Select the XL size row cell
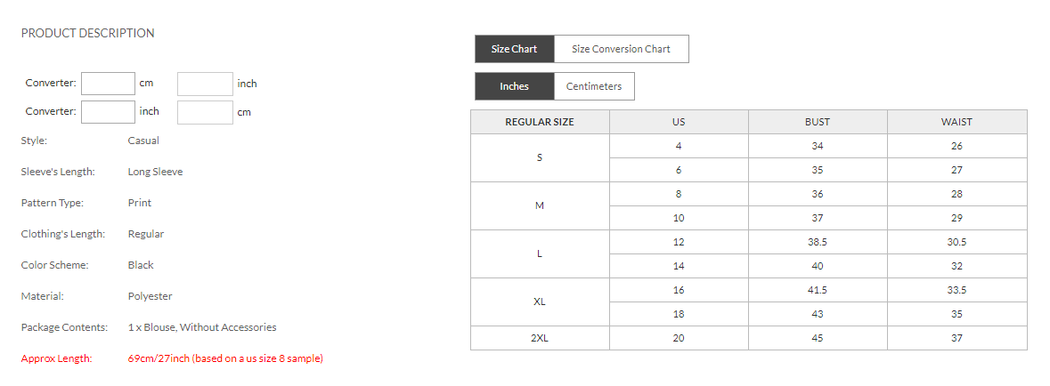The width and height of the screenshot is (1050, 386). pos(540,302)
